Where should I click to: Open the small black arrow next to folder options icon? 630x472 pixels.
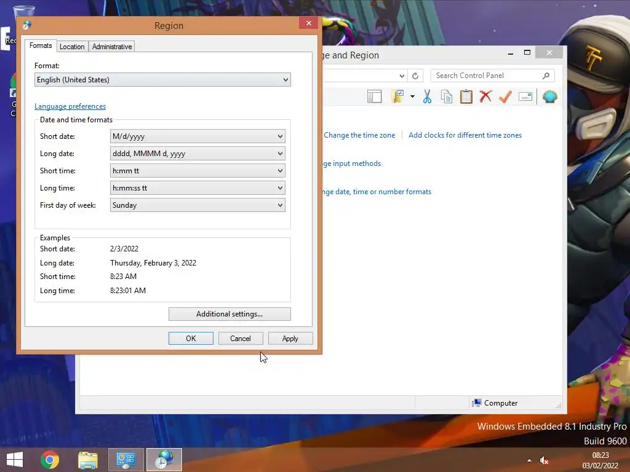(412, 96)
